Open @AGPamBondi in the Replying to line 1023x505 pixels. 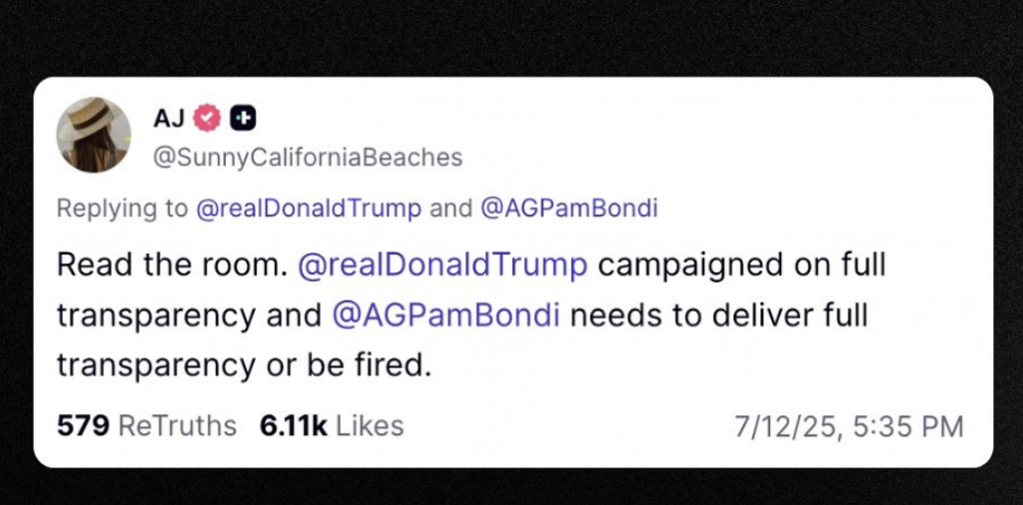(569, 208)
